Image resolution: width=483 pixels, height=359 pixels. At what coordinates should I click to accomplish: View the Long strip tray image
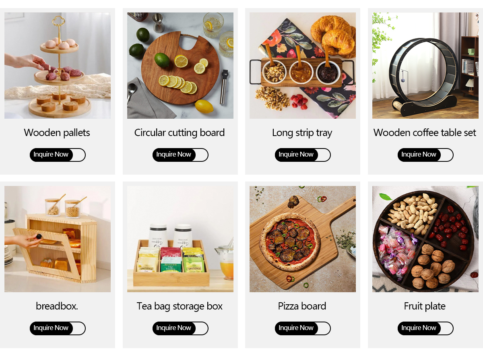(x=303, y=66)
